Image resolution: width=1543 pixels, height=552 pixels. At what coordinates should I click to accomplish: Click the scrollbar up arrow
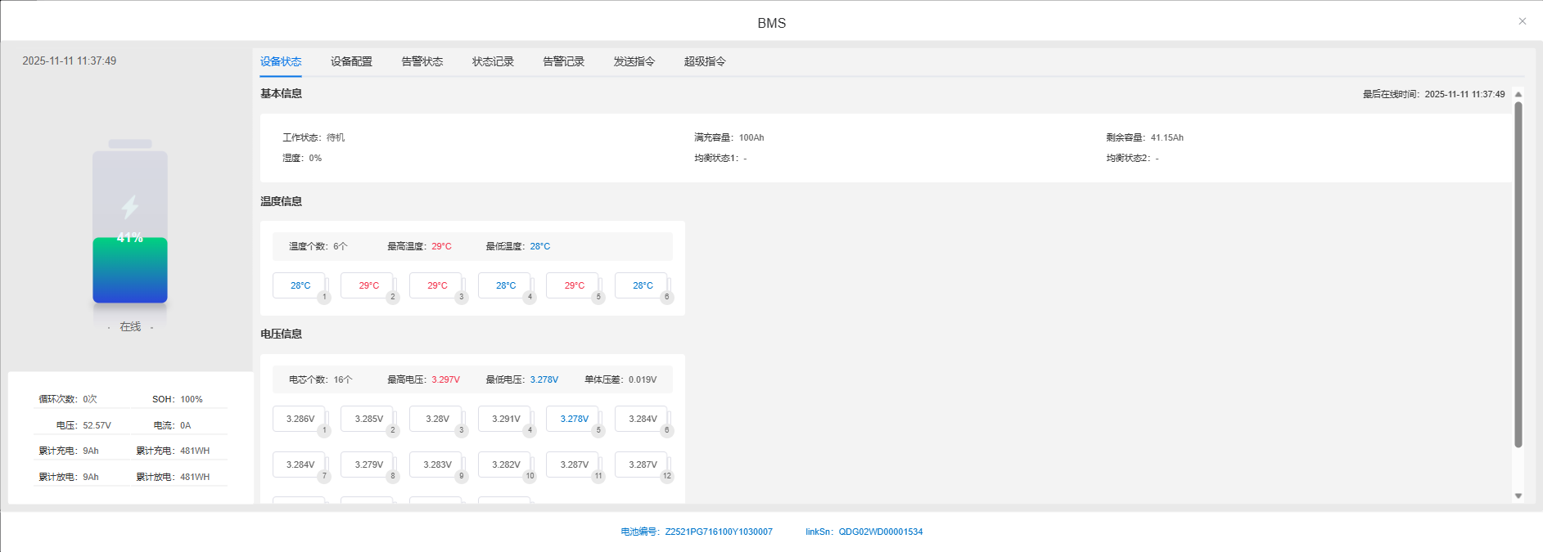[1518, 95]
